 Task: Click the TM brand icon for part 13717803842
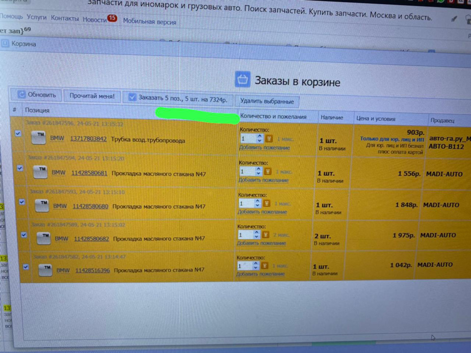pyautogui.click(x=38, y=138)
